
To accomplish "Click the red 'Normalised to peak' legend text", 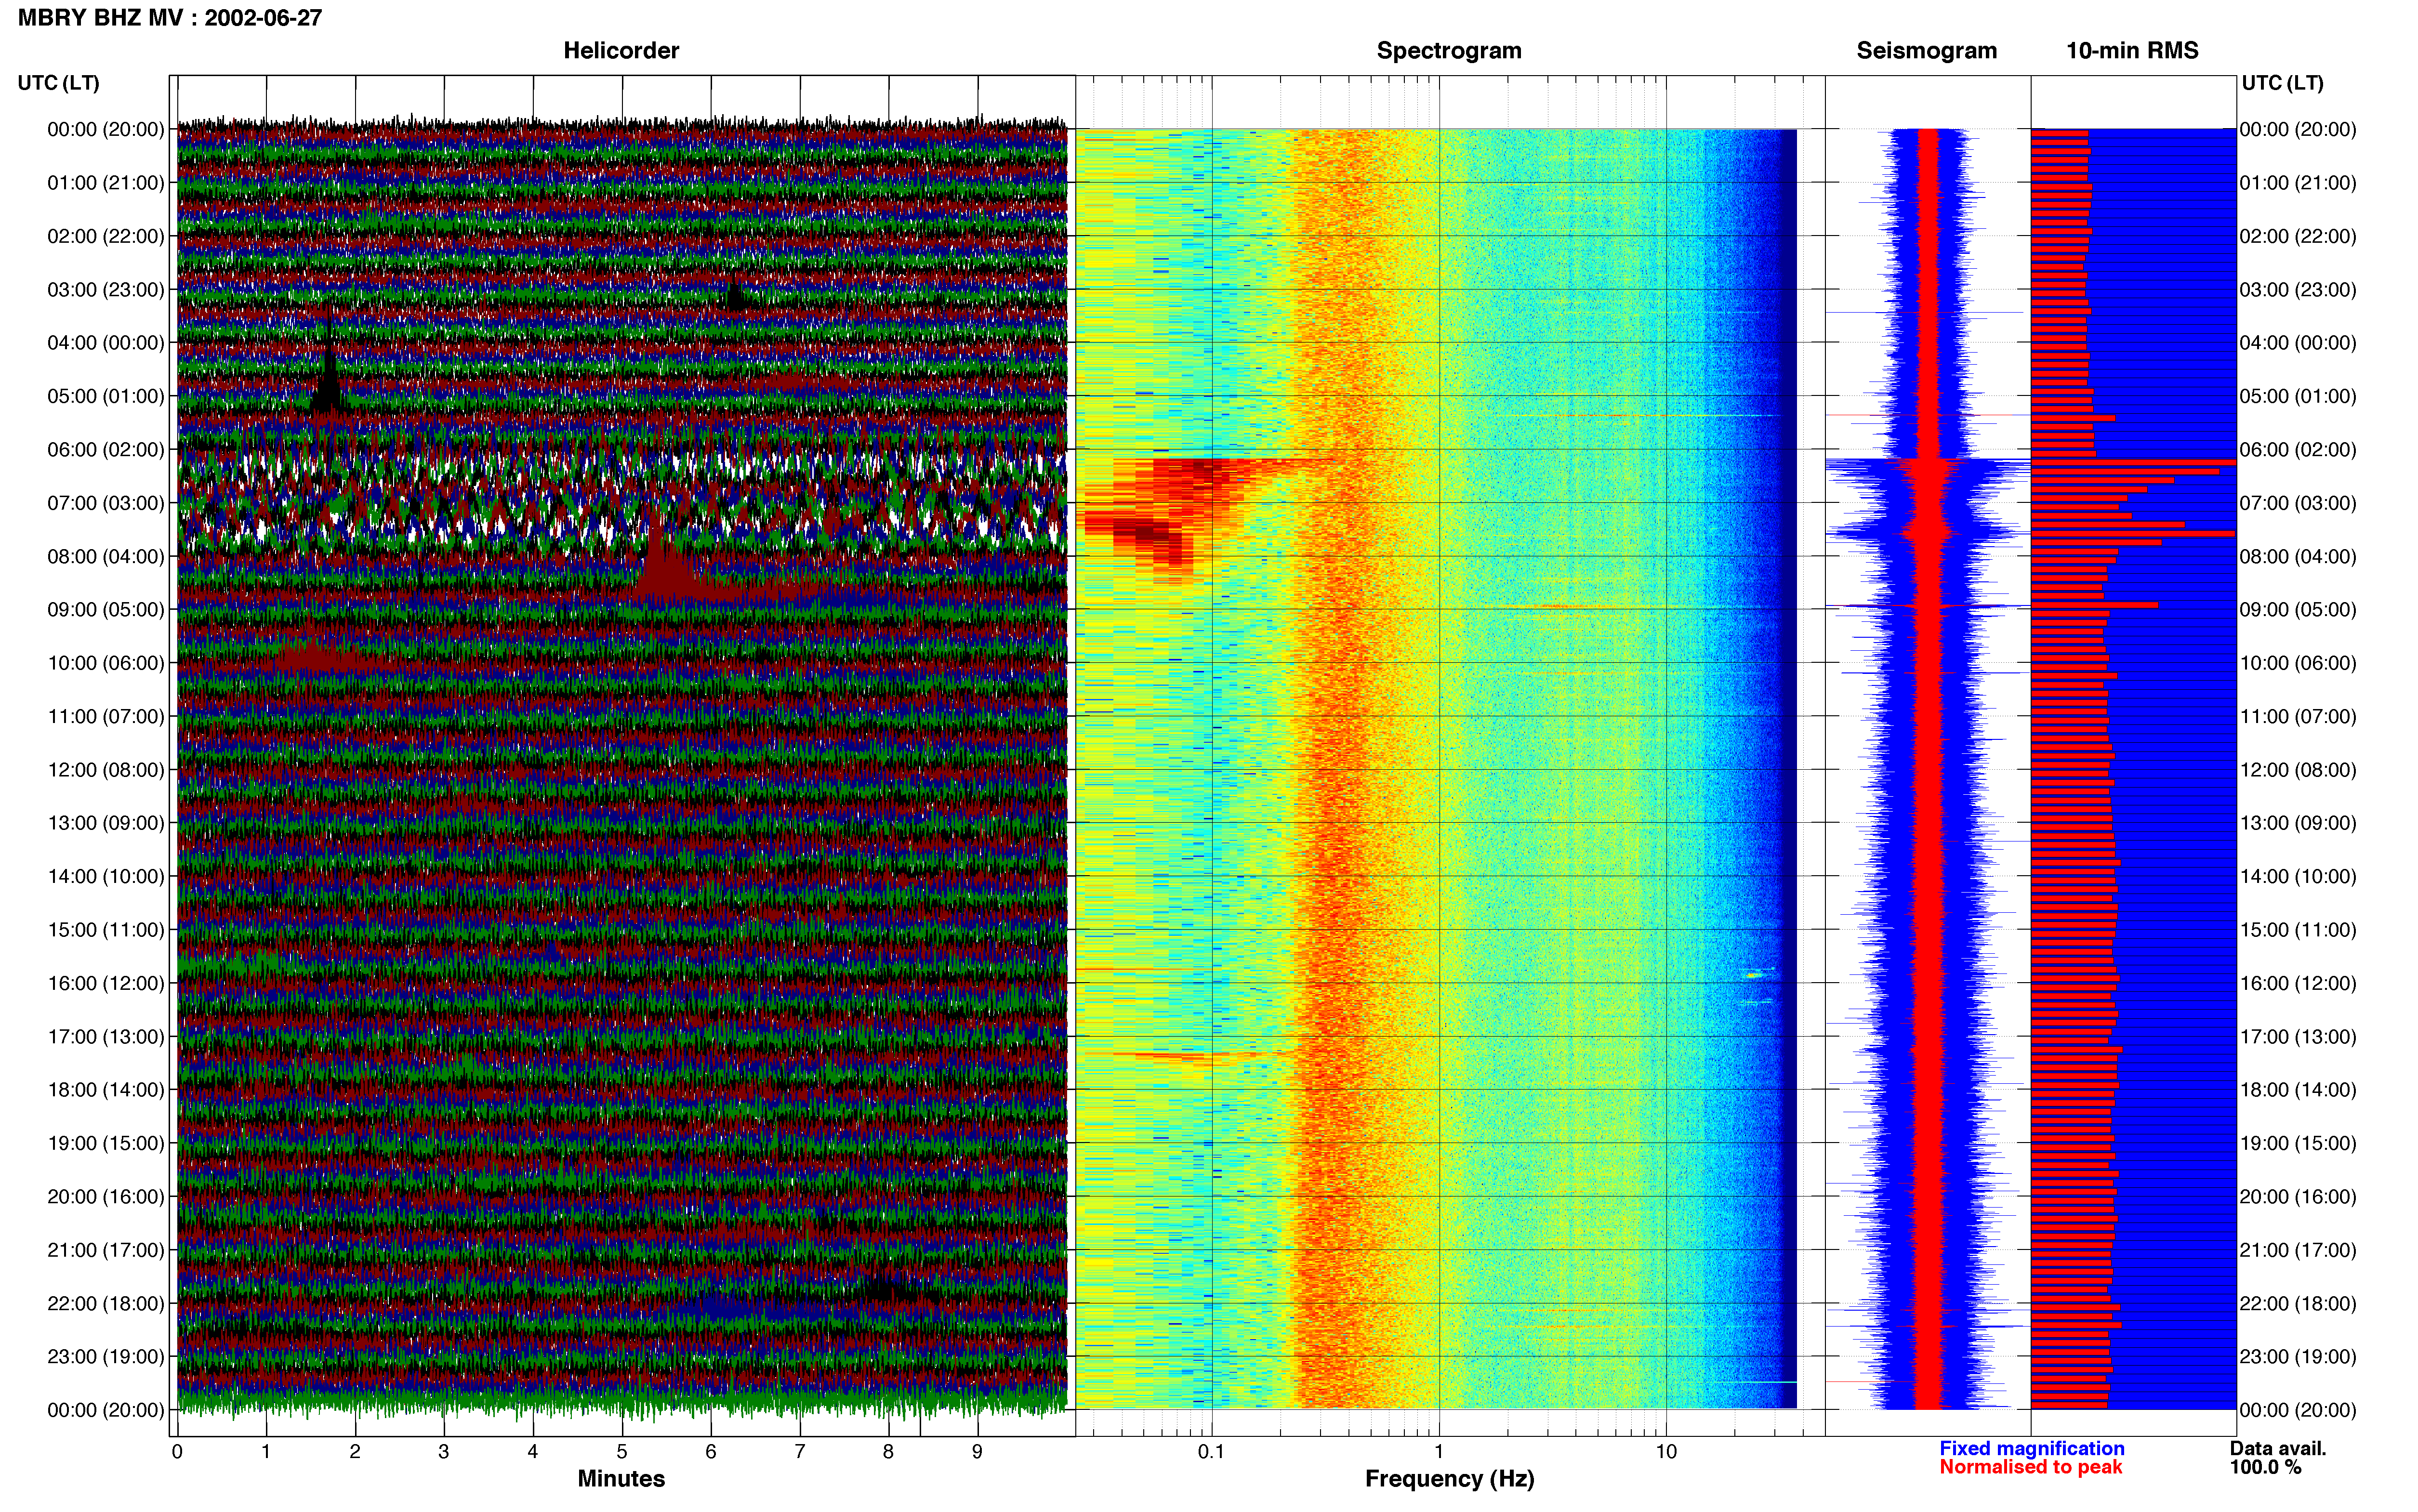I will pyautogui.click(x=2030, y=1468).
